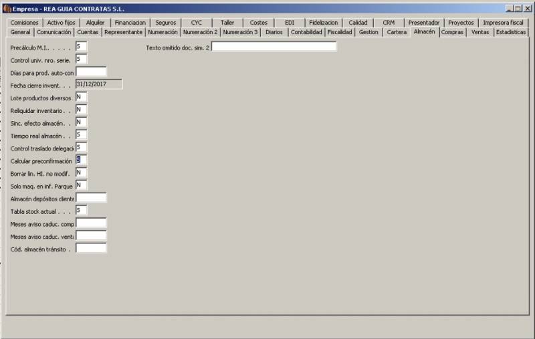The width and height of the screenshot is (535, 339).
Task: Switch to the Contabilidad tab
Action: tap(306, 31)
